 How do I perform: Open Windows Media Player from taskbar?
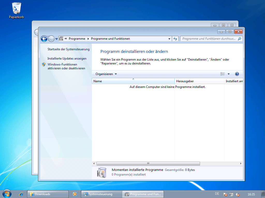75,194
